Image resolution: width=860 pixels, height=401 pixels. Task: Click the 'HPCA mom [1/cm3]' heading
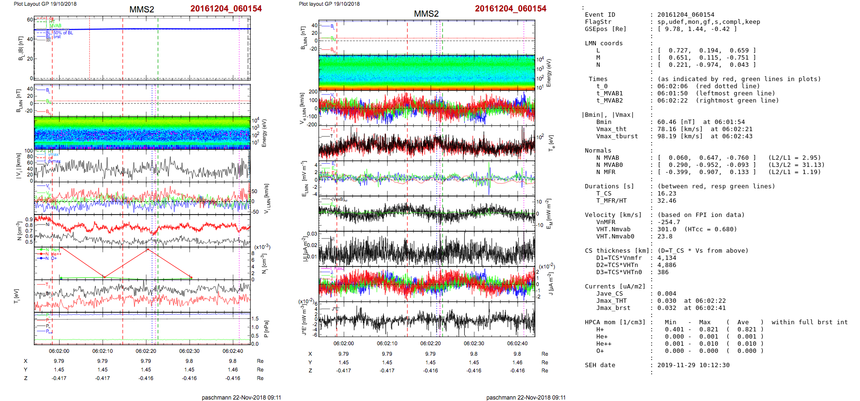pos(615,322)
